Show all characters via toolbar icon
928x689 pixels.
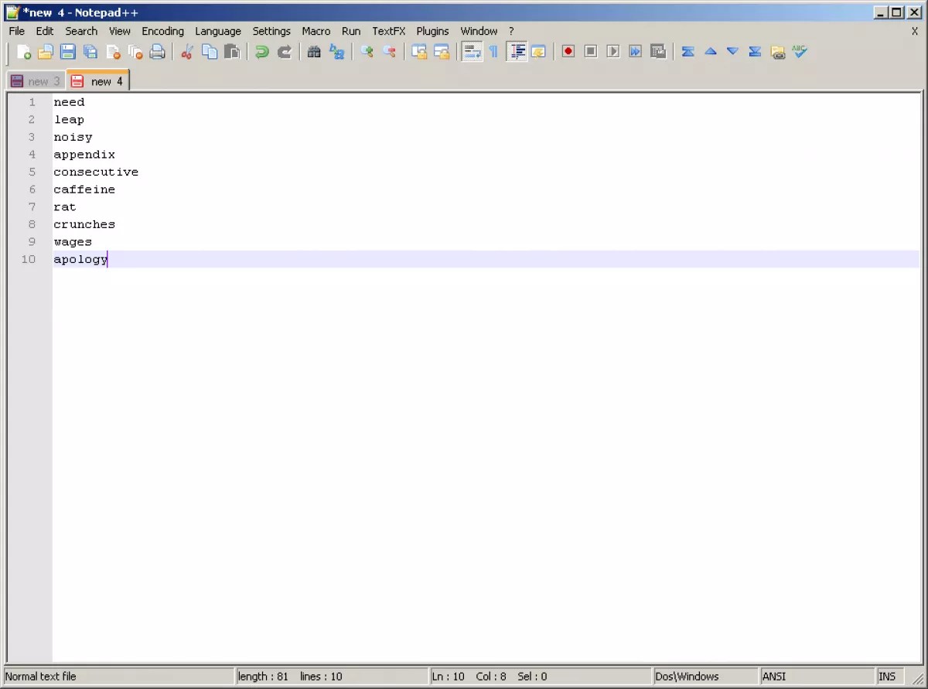point(493,51)
